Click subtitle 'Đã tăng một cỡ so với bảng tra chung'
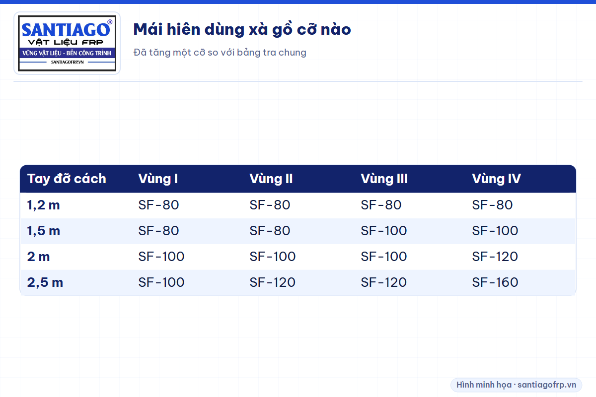Screen dimensions: 596x397 point(220,52)
